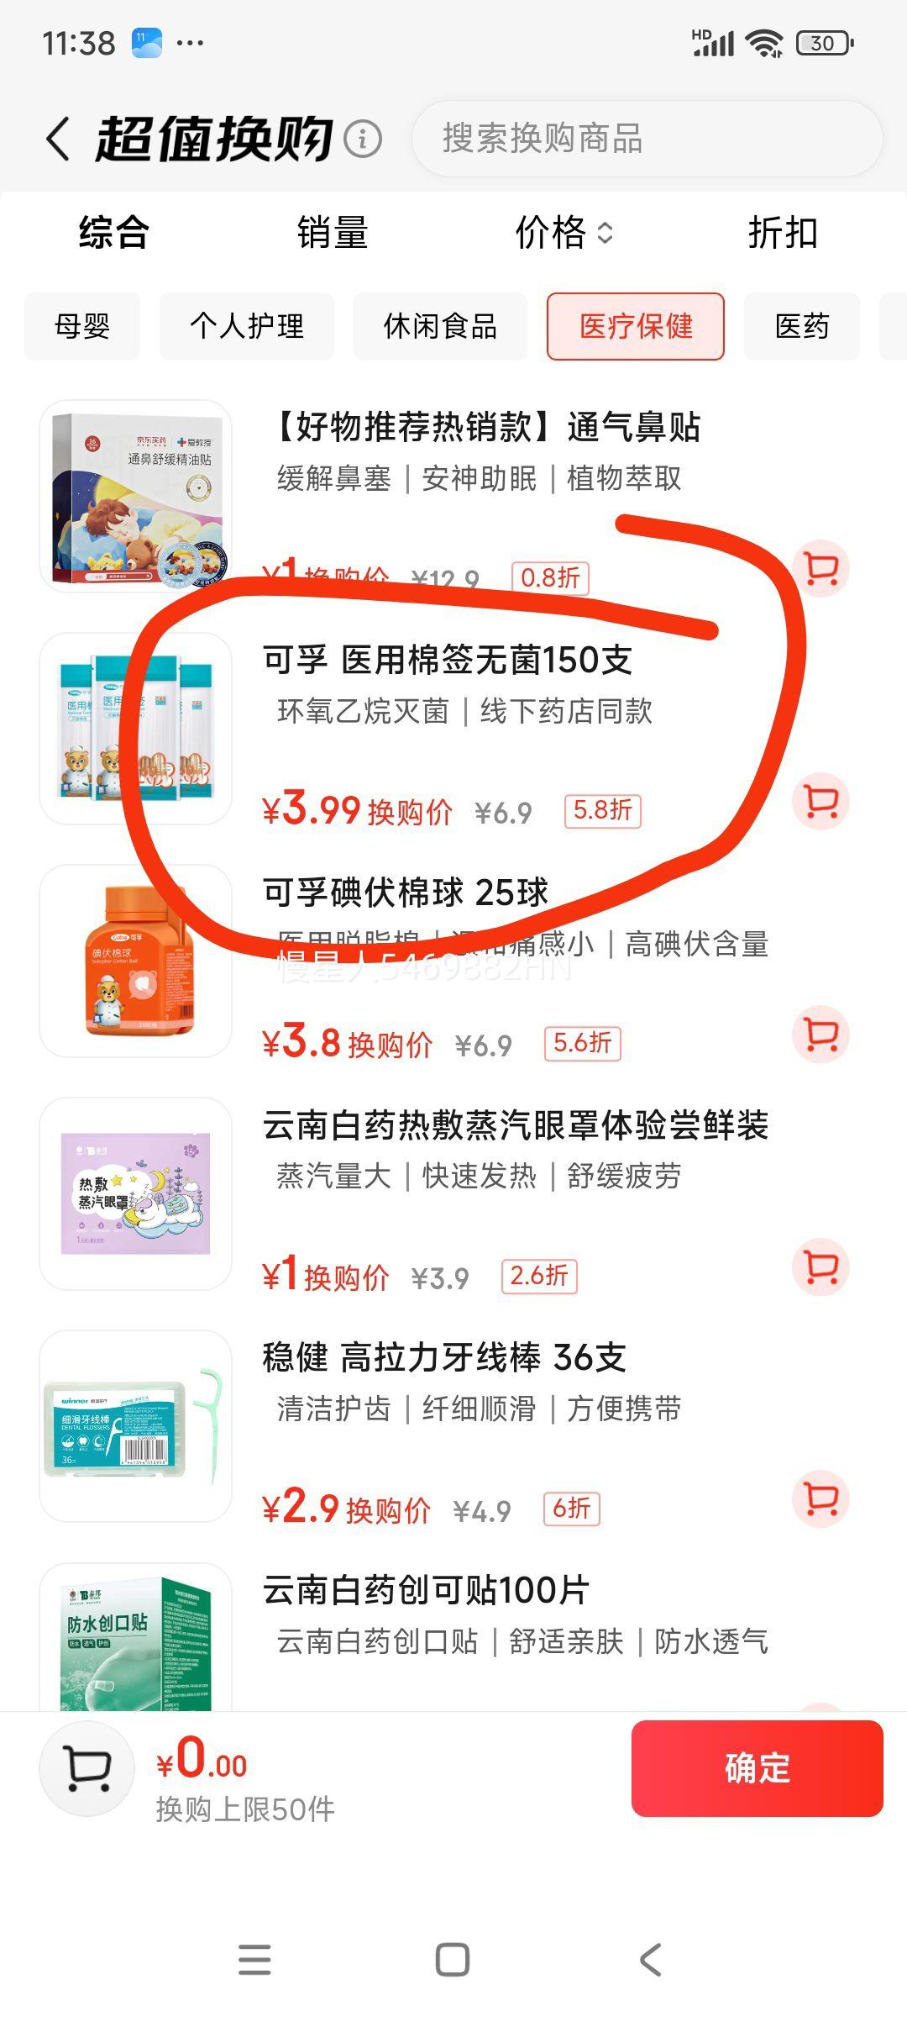Sort by 价格 using the arrow toggle
907x2017 pixels.
[x=564, y=233]
